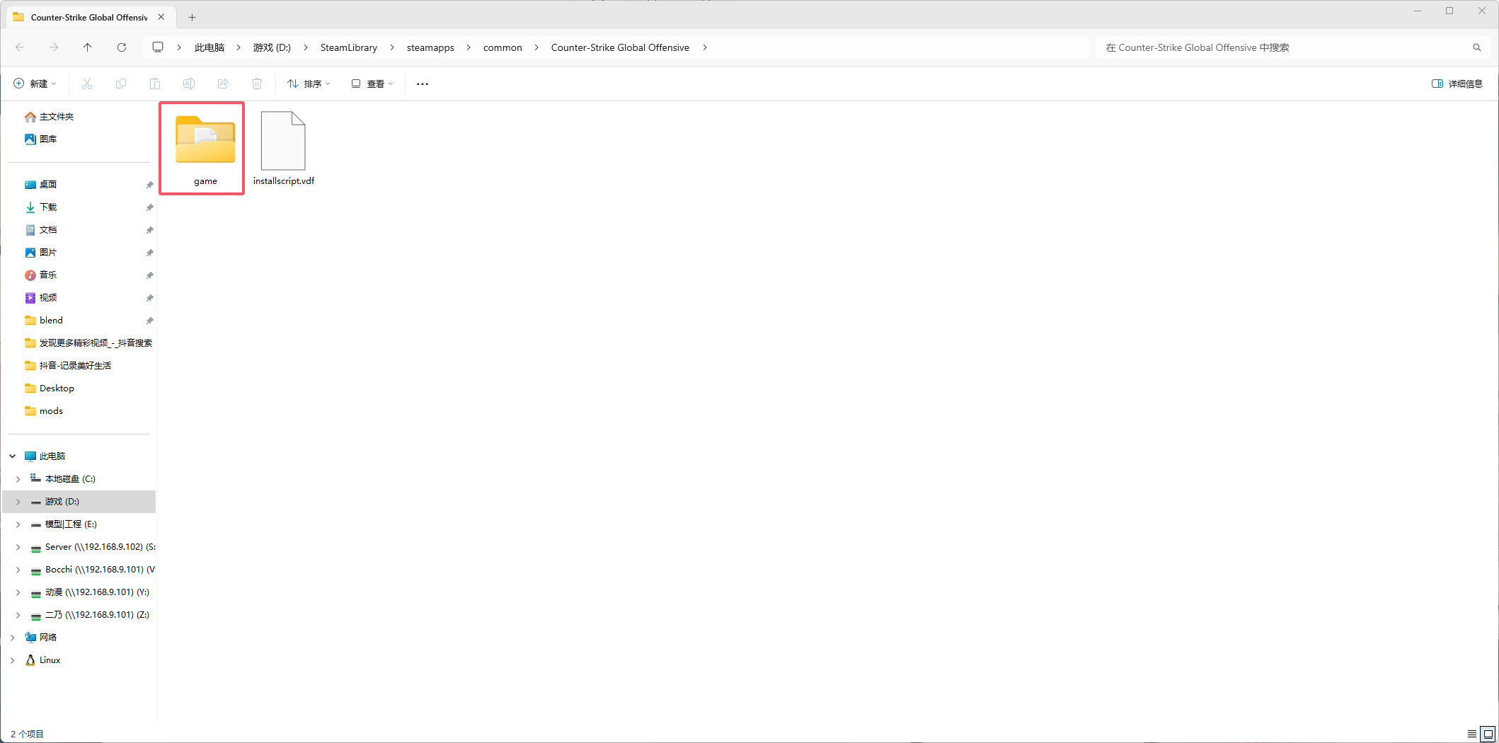This screenshot has width=1499, height=743.
Task: Add a new tab with plus button
Action: (192, 17)
